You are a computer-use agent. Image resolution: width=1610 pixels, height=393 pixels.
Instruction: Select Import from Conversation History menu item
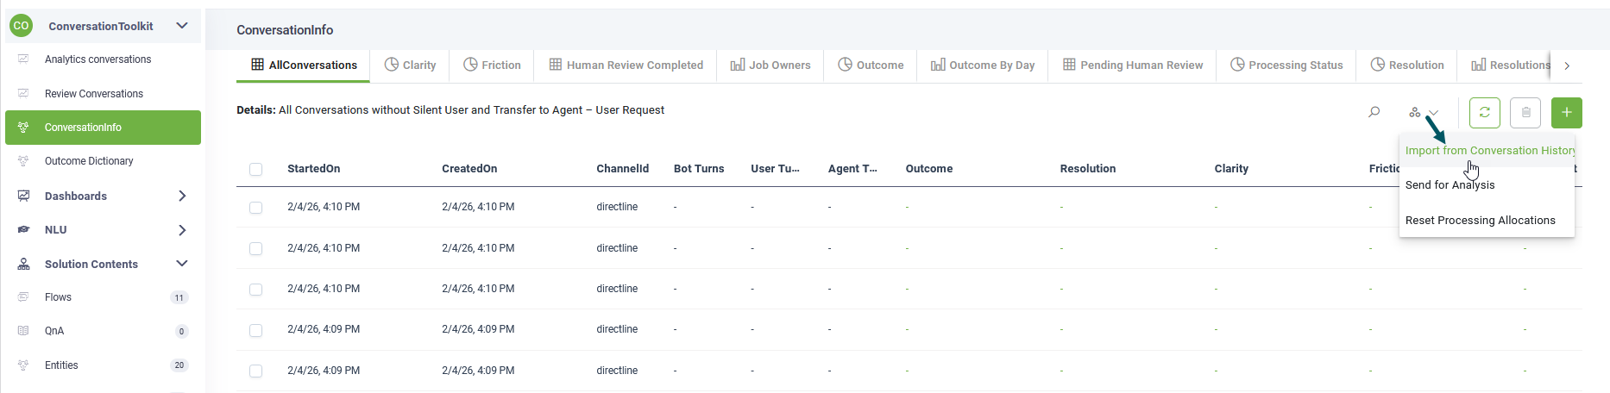tap(1488, 151)
